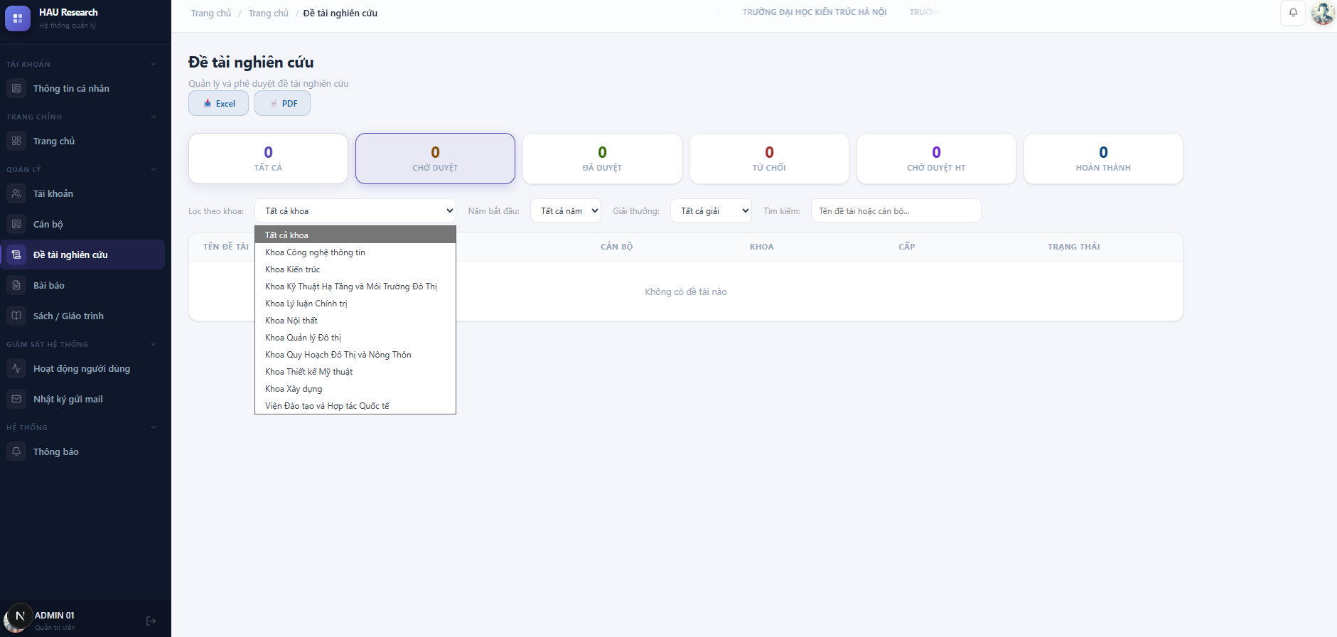1337x637 pixels.
Task: Open the notification bell icon
Action: click(1293, 13)
